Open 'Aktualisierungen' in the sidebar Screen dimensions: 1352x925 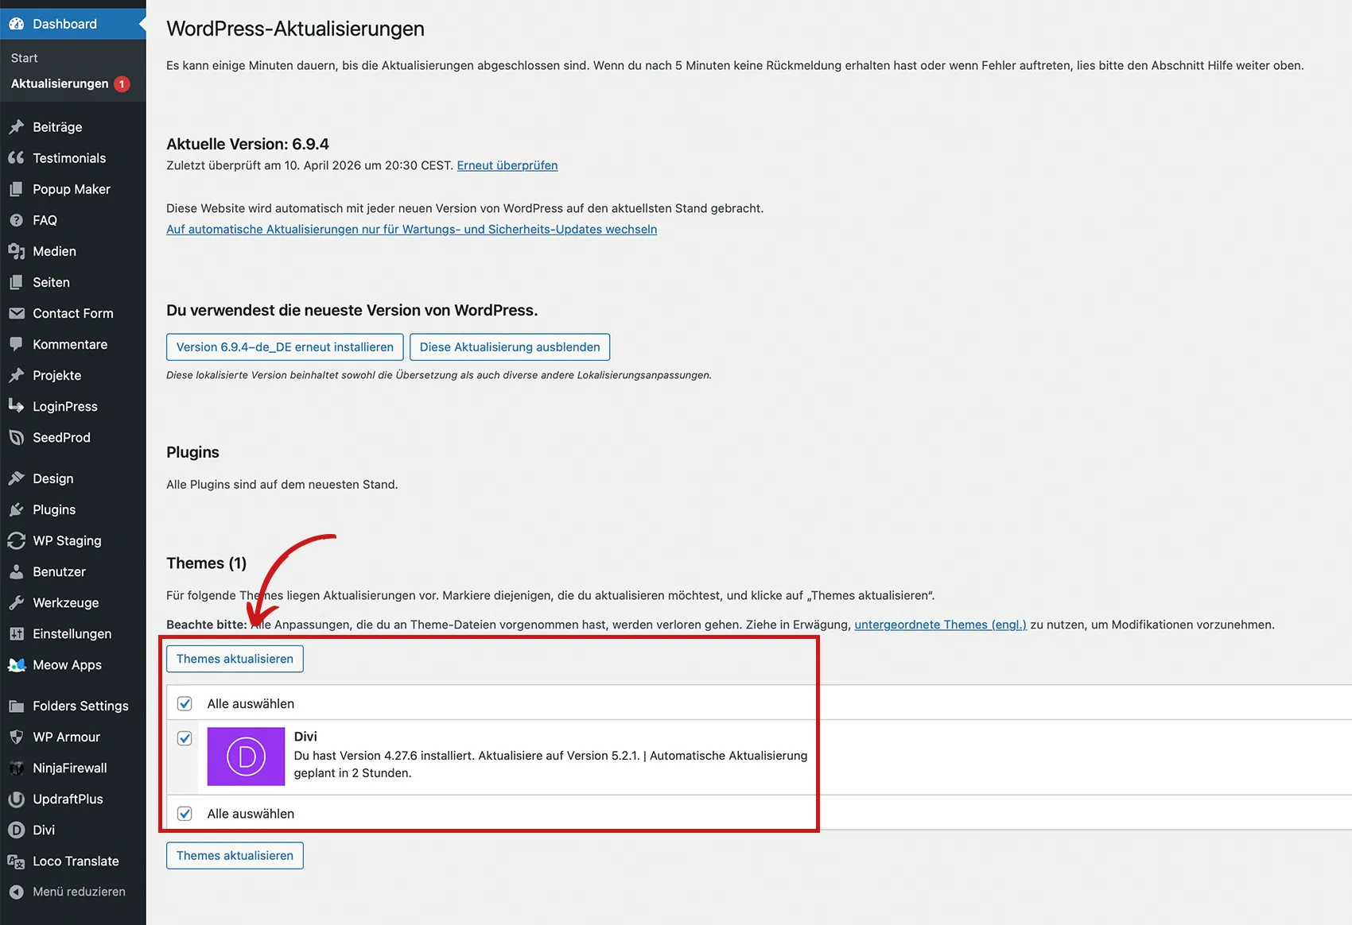coord(60,83)
